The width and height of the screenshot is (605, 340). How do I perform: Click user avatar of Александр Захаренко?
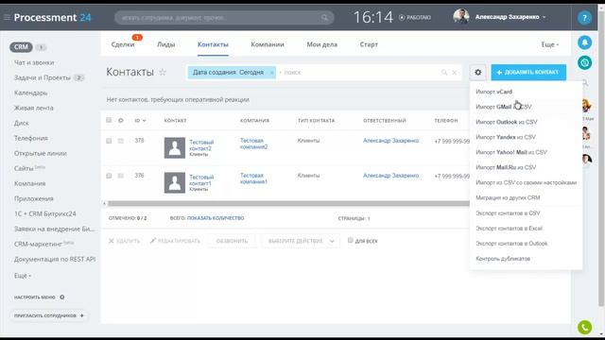[461, 17]
